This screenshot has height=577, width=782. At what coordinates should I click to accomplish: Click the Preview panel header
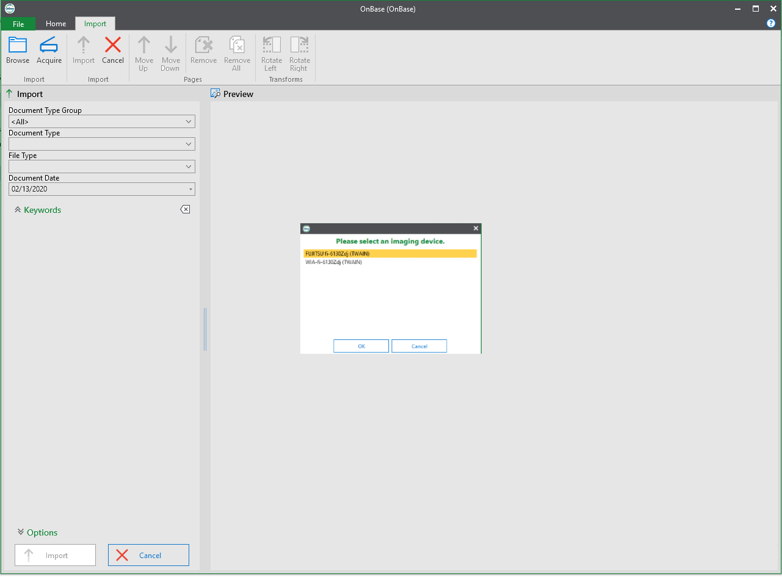pos(232,94)
